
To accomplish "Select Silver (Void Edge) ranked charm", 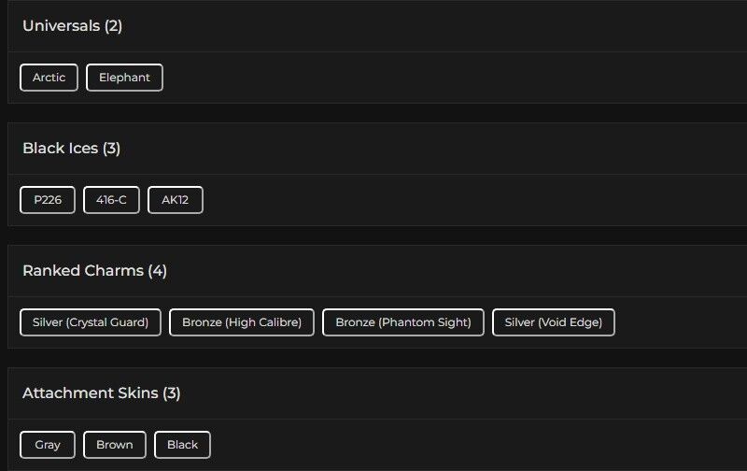I will (x=554, y=322).
